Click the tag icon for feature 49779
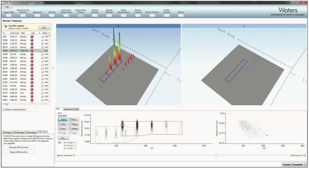Screen dimensions: 309x169 (x=32, y=47)
